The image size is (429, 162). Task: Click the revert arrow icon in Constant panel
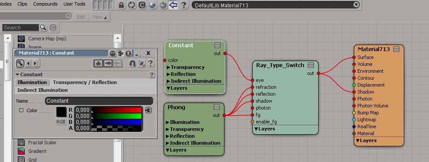tap(132, 64)
